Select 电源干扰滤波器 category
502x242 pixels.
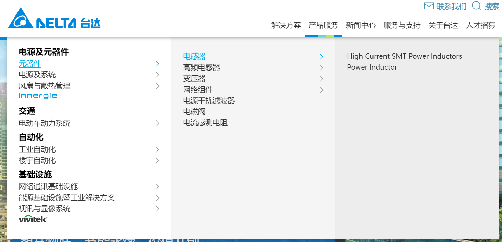click(x=209, y=101)
